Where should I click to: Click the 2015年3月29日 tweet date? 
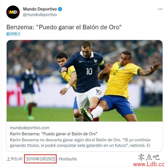tap(40, 159)
